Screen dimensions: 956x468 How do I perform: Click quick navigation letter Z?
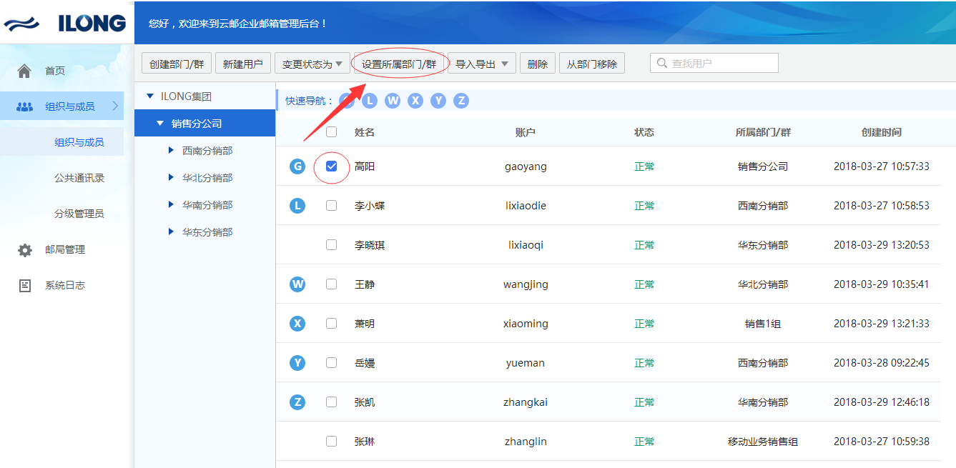[x=461, y=101]
